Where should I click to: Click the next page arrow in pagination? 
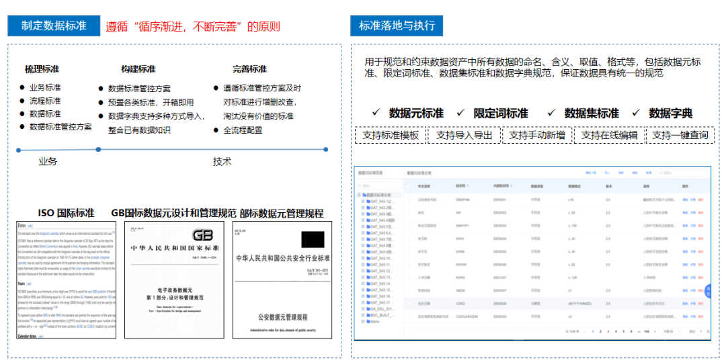pos(655,331)
